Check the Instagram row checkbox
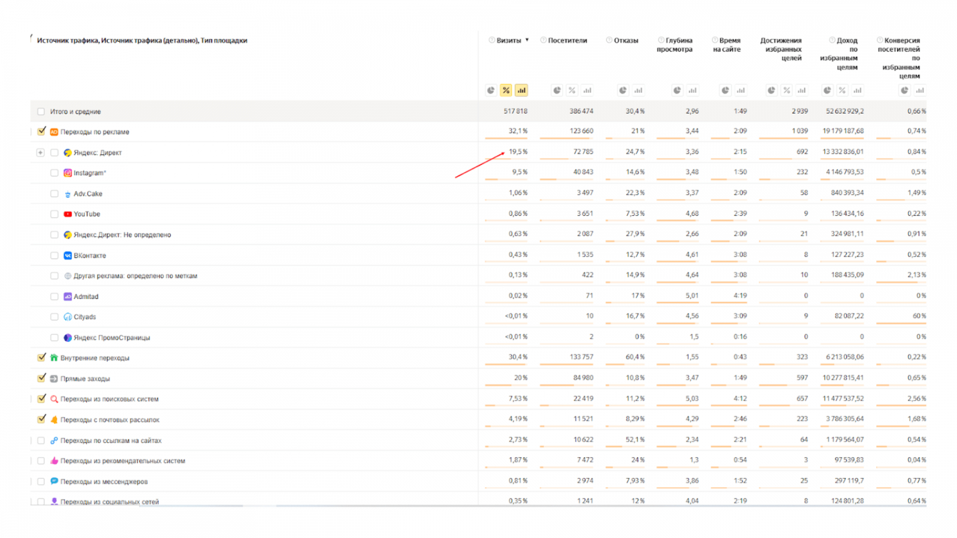Screen dimensions: 957x538 coord(54,173)
